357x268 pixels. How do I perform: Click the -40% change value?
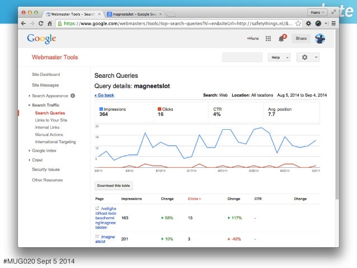[x=234, y=239]
